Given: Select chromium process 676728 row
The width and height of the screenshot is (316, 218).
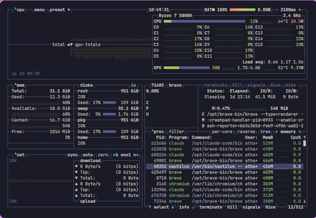Looking at the screenshot, I should click(225, 196).
